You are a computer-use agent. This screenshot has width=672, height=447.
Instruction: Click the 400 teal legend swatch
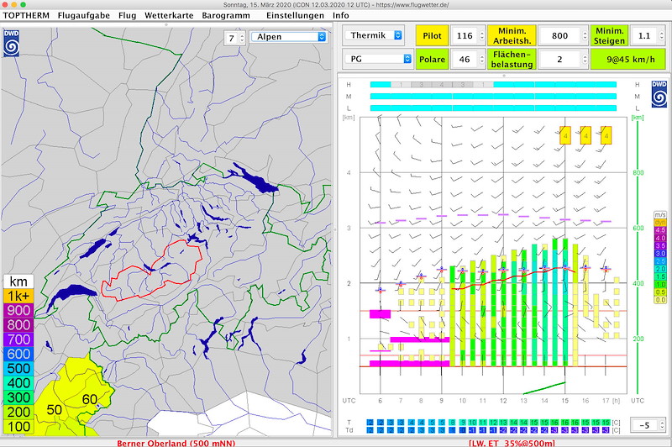[18, 383]
